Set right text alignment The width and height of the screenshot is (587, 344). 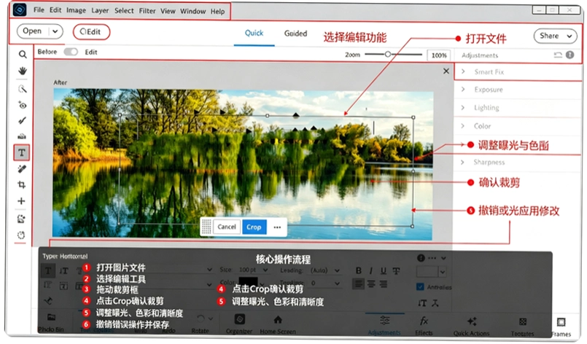[x=384, y=284]
